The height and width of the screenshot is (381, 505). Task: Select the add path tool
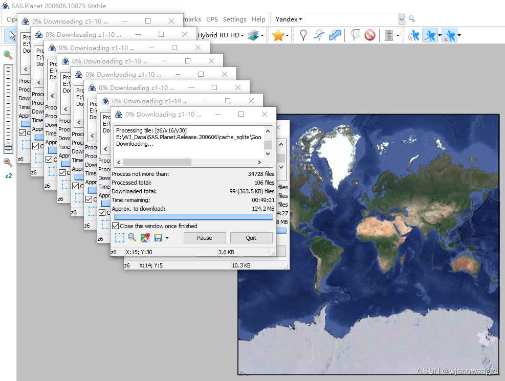[x=319, y=35]
